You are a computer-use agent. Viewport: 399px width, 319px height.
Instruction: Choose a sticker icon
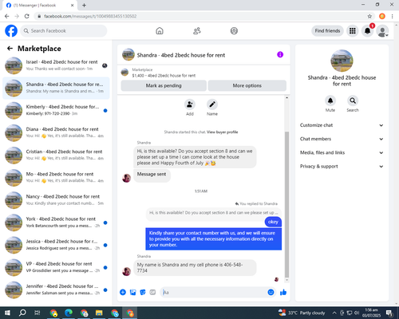pyautogui.click(x=143, y=293)
